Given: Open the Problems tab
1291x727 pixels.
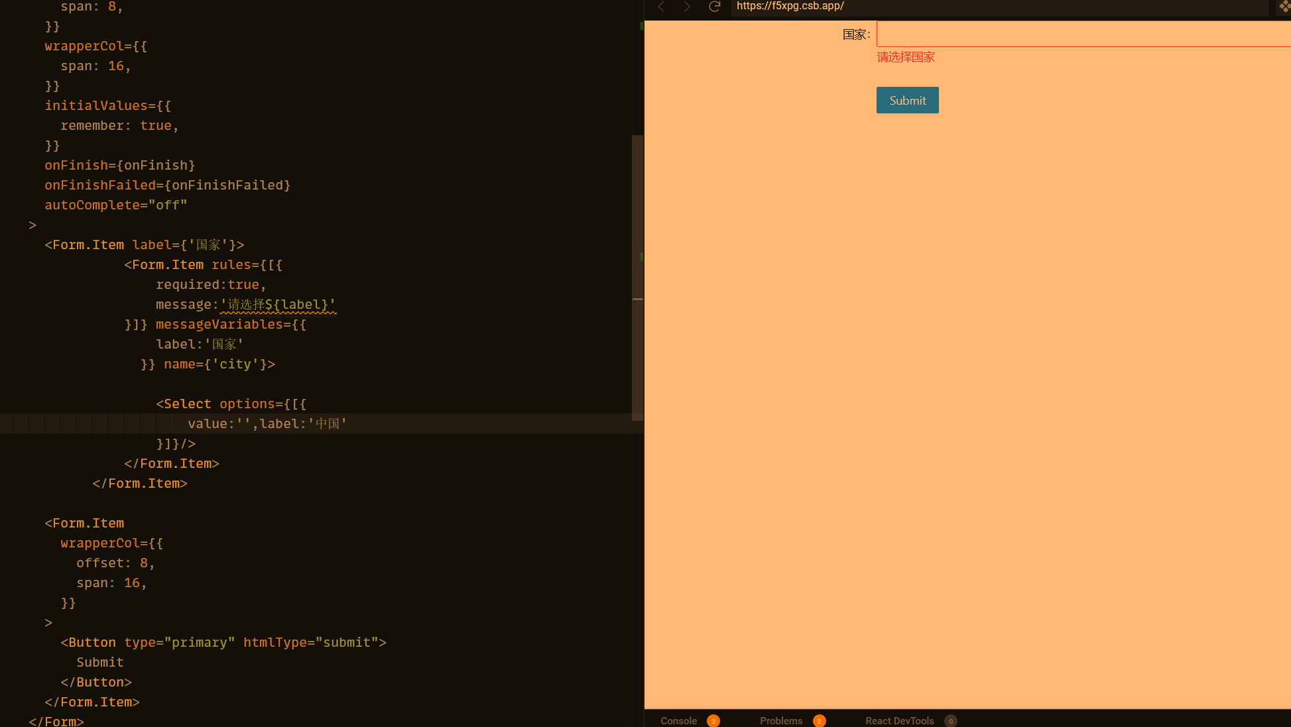Looking at the screenshot, I should [x=781, y=721].
